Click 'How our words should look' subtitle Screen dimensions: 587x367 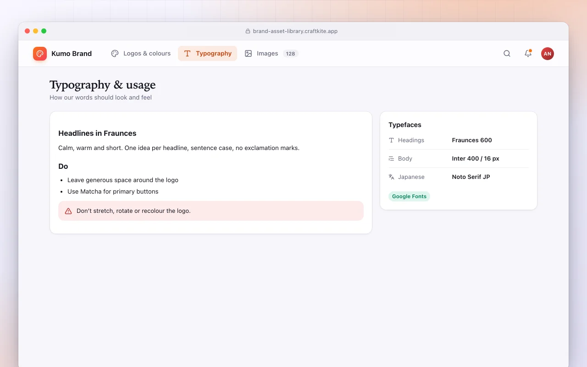coord(101,98)
